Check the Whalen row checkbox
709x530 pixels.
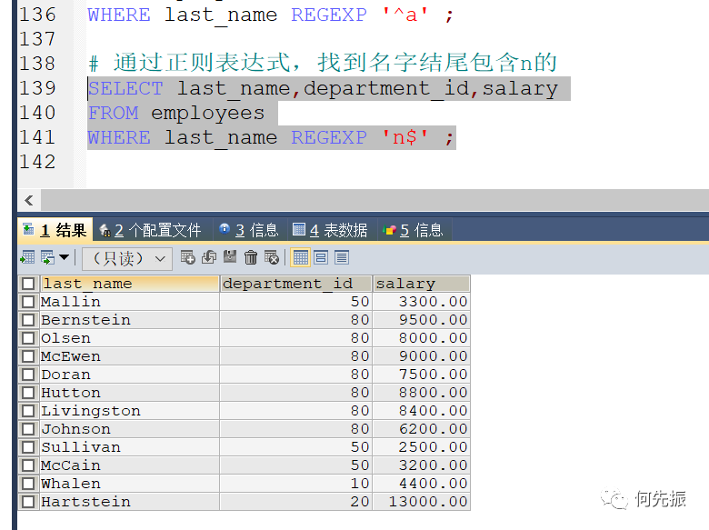point(28,484)
